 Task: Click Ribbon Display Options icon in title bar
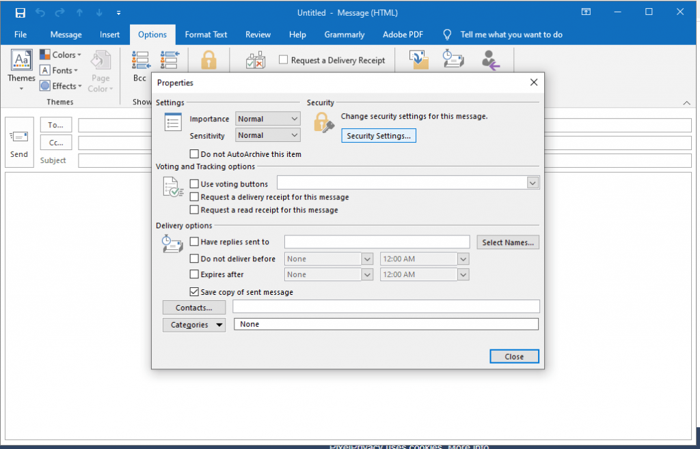pyautogui.click(x=586, y=12)
